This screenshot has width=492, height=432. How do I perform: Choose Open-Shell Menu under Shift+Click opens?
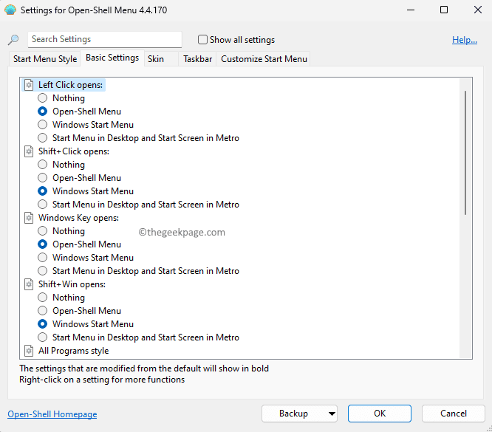(x=43, y=178)
